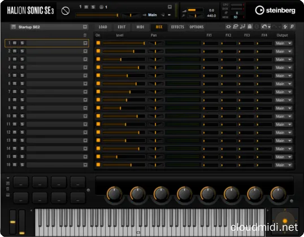Solo slot 1 in the slot rack

pyautogui.click(x=22, y=43)
